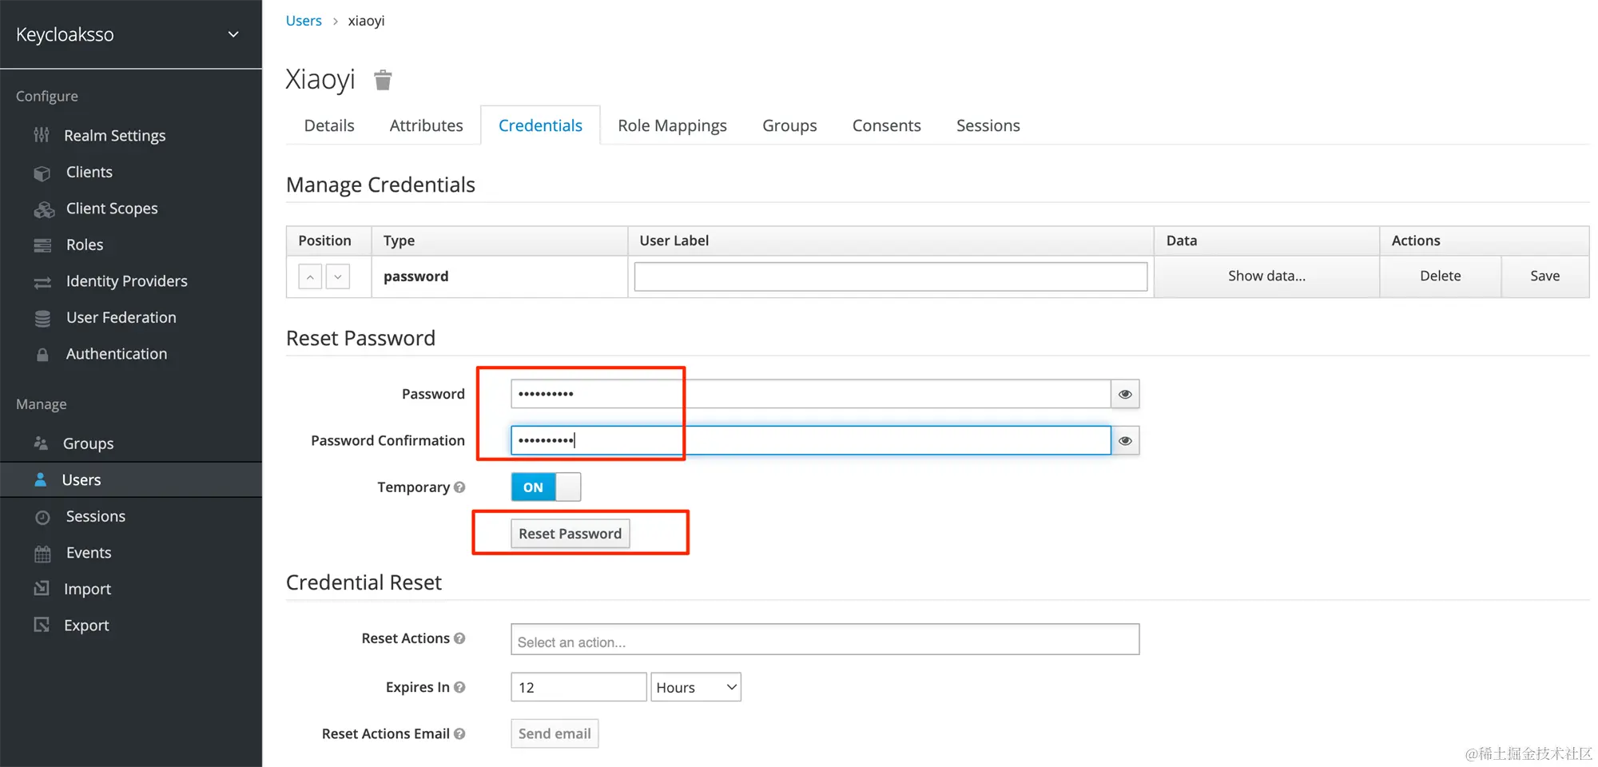
Task: Open the Sessions tab for Xiaoyi
Action: (988, 125)
